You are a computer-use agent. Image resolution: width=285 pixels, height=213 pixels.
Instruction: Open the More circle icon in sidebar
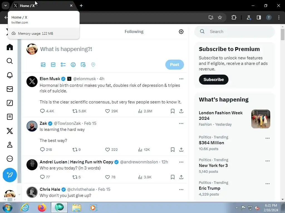point(10,159)
